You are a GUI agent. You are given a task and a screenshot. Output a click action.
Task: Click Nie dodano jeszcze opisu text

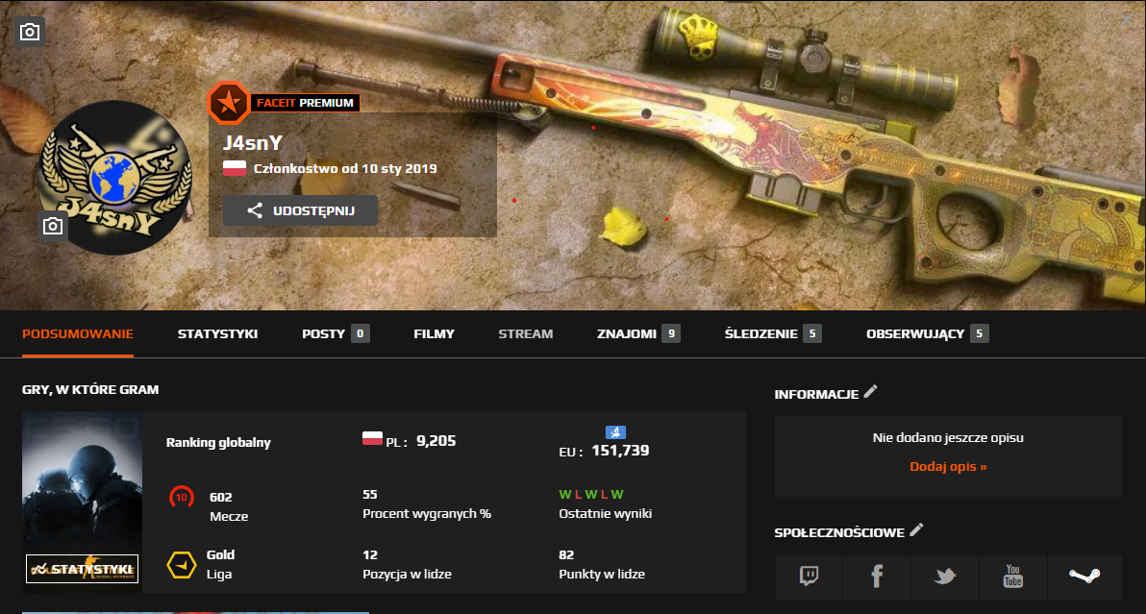tap(948, 438)
